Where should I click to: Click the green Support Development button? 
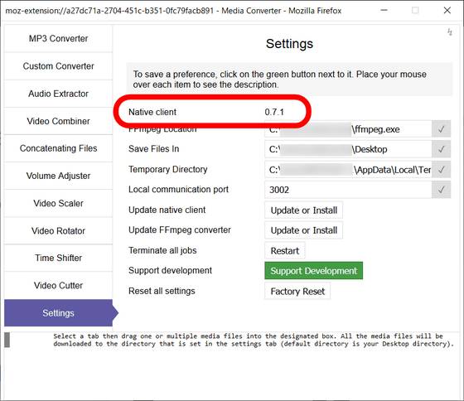coord(314,270)
